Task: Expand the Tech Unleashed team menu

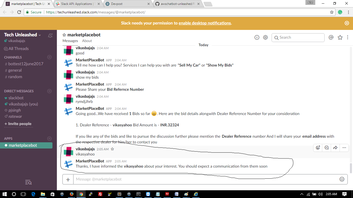Action: click(22, 35)
